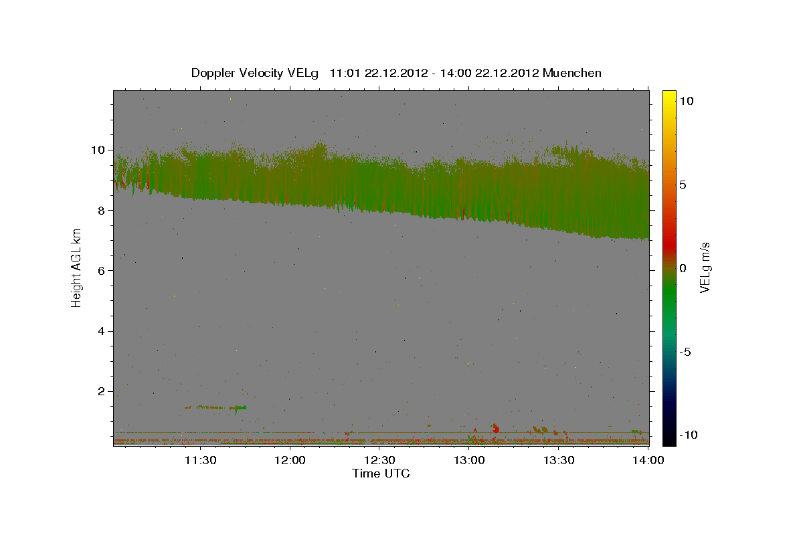The width and height of the screenshot is (803, 535).
Task: Click the colorbar value -10
Action: (687, 435)
